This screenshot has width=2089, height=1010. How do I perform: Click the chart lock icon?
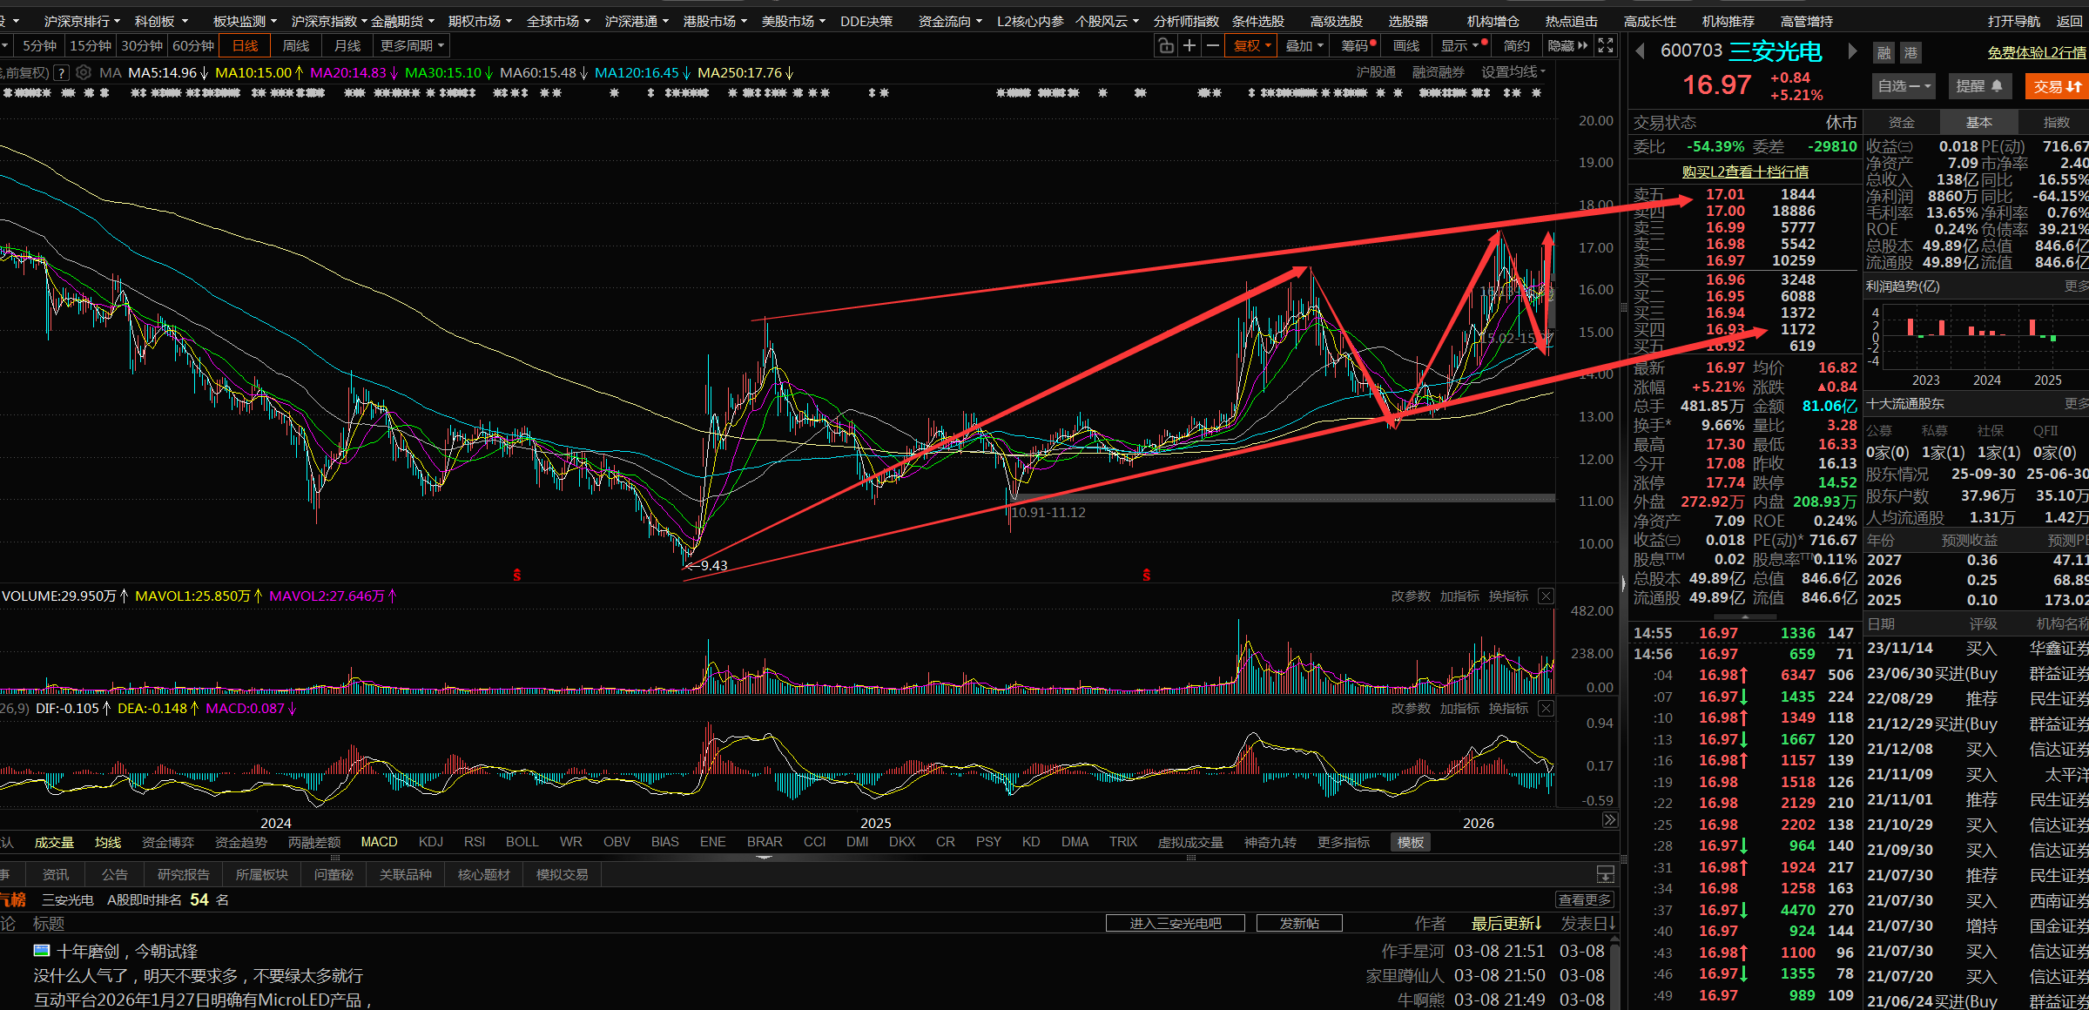[1166, 46]
